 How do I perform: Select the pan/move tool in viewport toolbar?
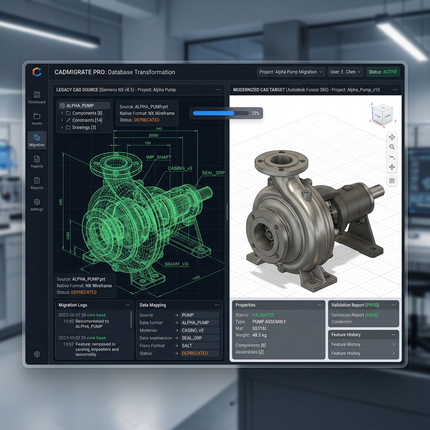tap(392, 137)
